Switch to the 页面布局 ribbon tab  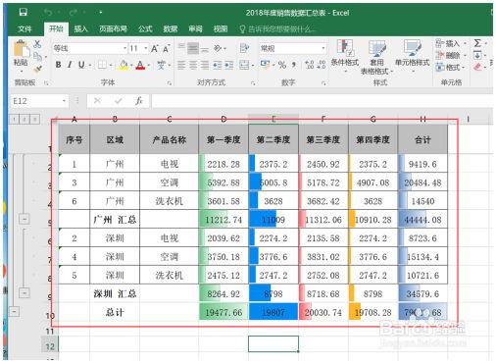pyautogui.click(x=113, y=29)
